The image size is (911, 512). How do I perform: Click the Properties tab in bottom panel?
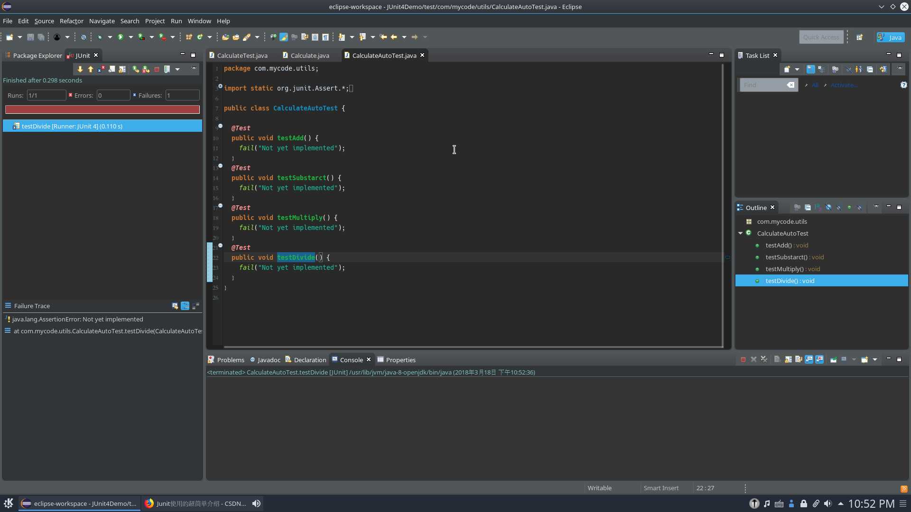(x=400, y=359)
